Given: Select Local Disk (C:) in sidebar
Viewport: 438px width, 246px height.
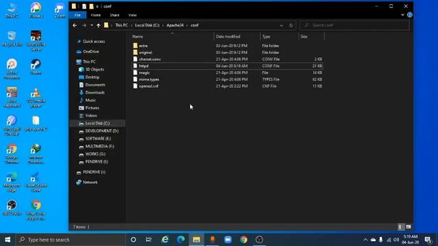Looking at the screenshot, I should (97, 123).
